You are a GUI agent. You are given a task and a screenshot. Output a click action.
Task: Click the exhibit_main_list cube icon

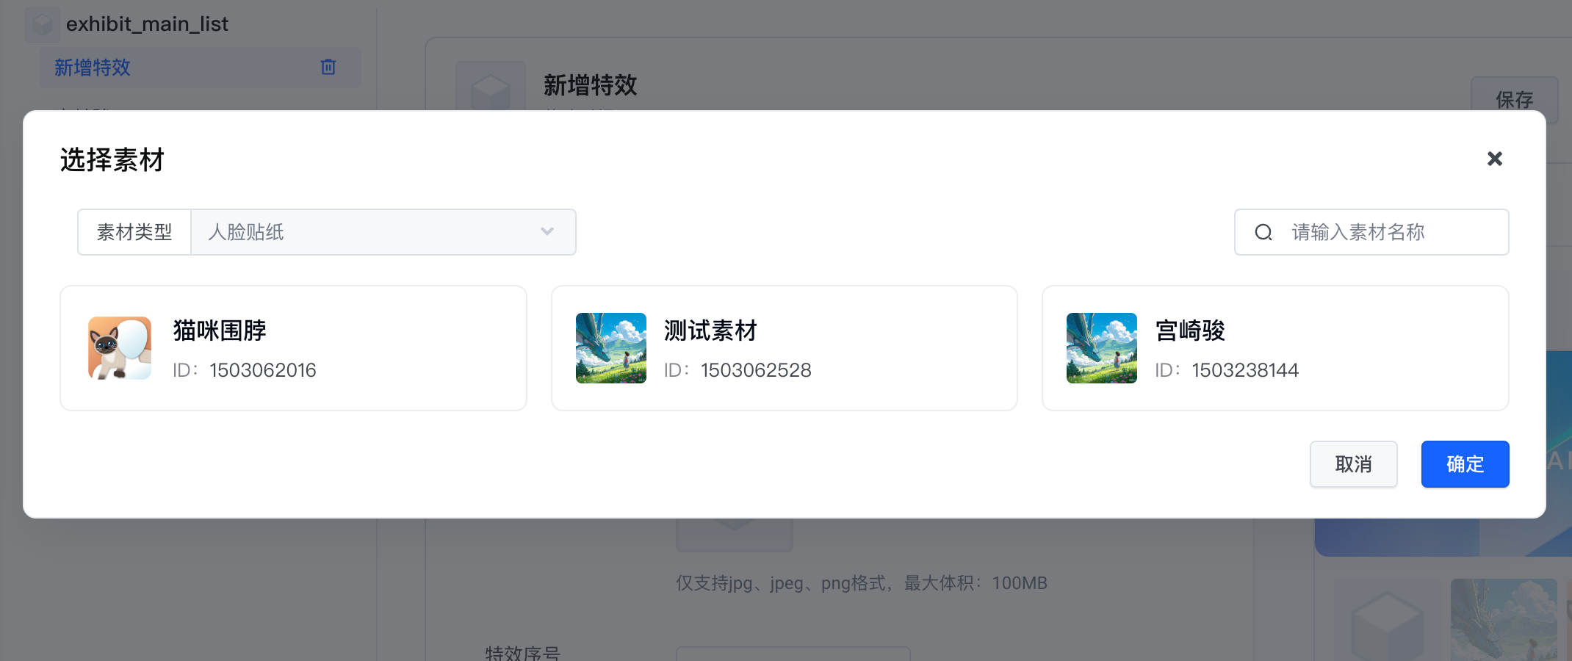[x=43, y=24]
